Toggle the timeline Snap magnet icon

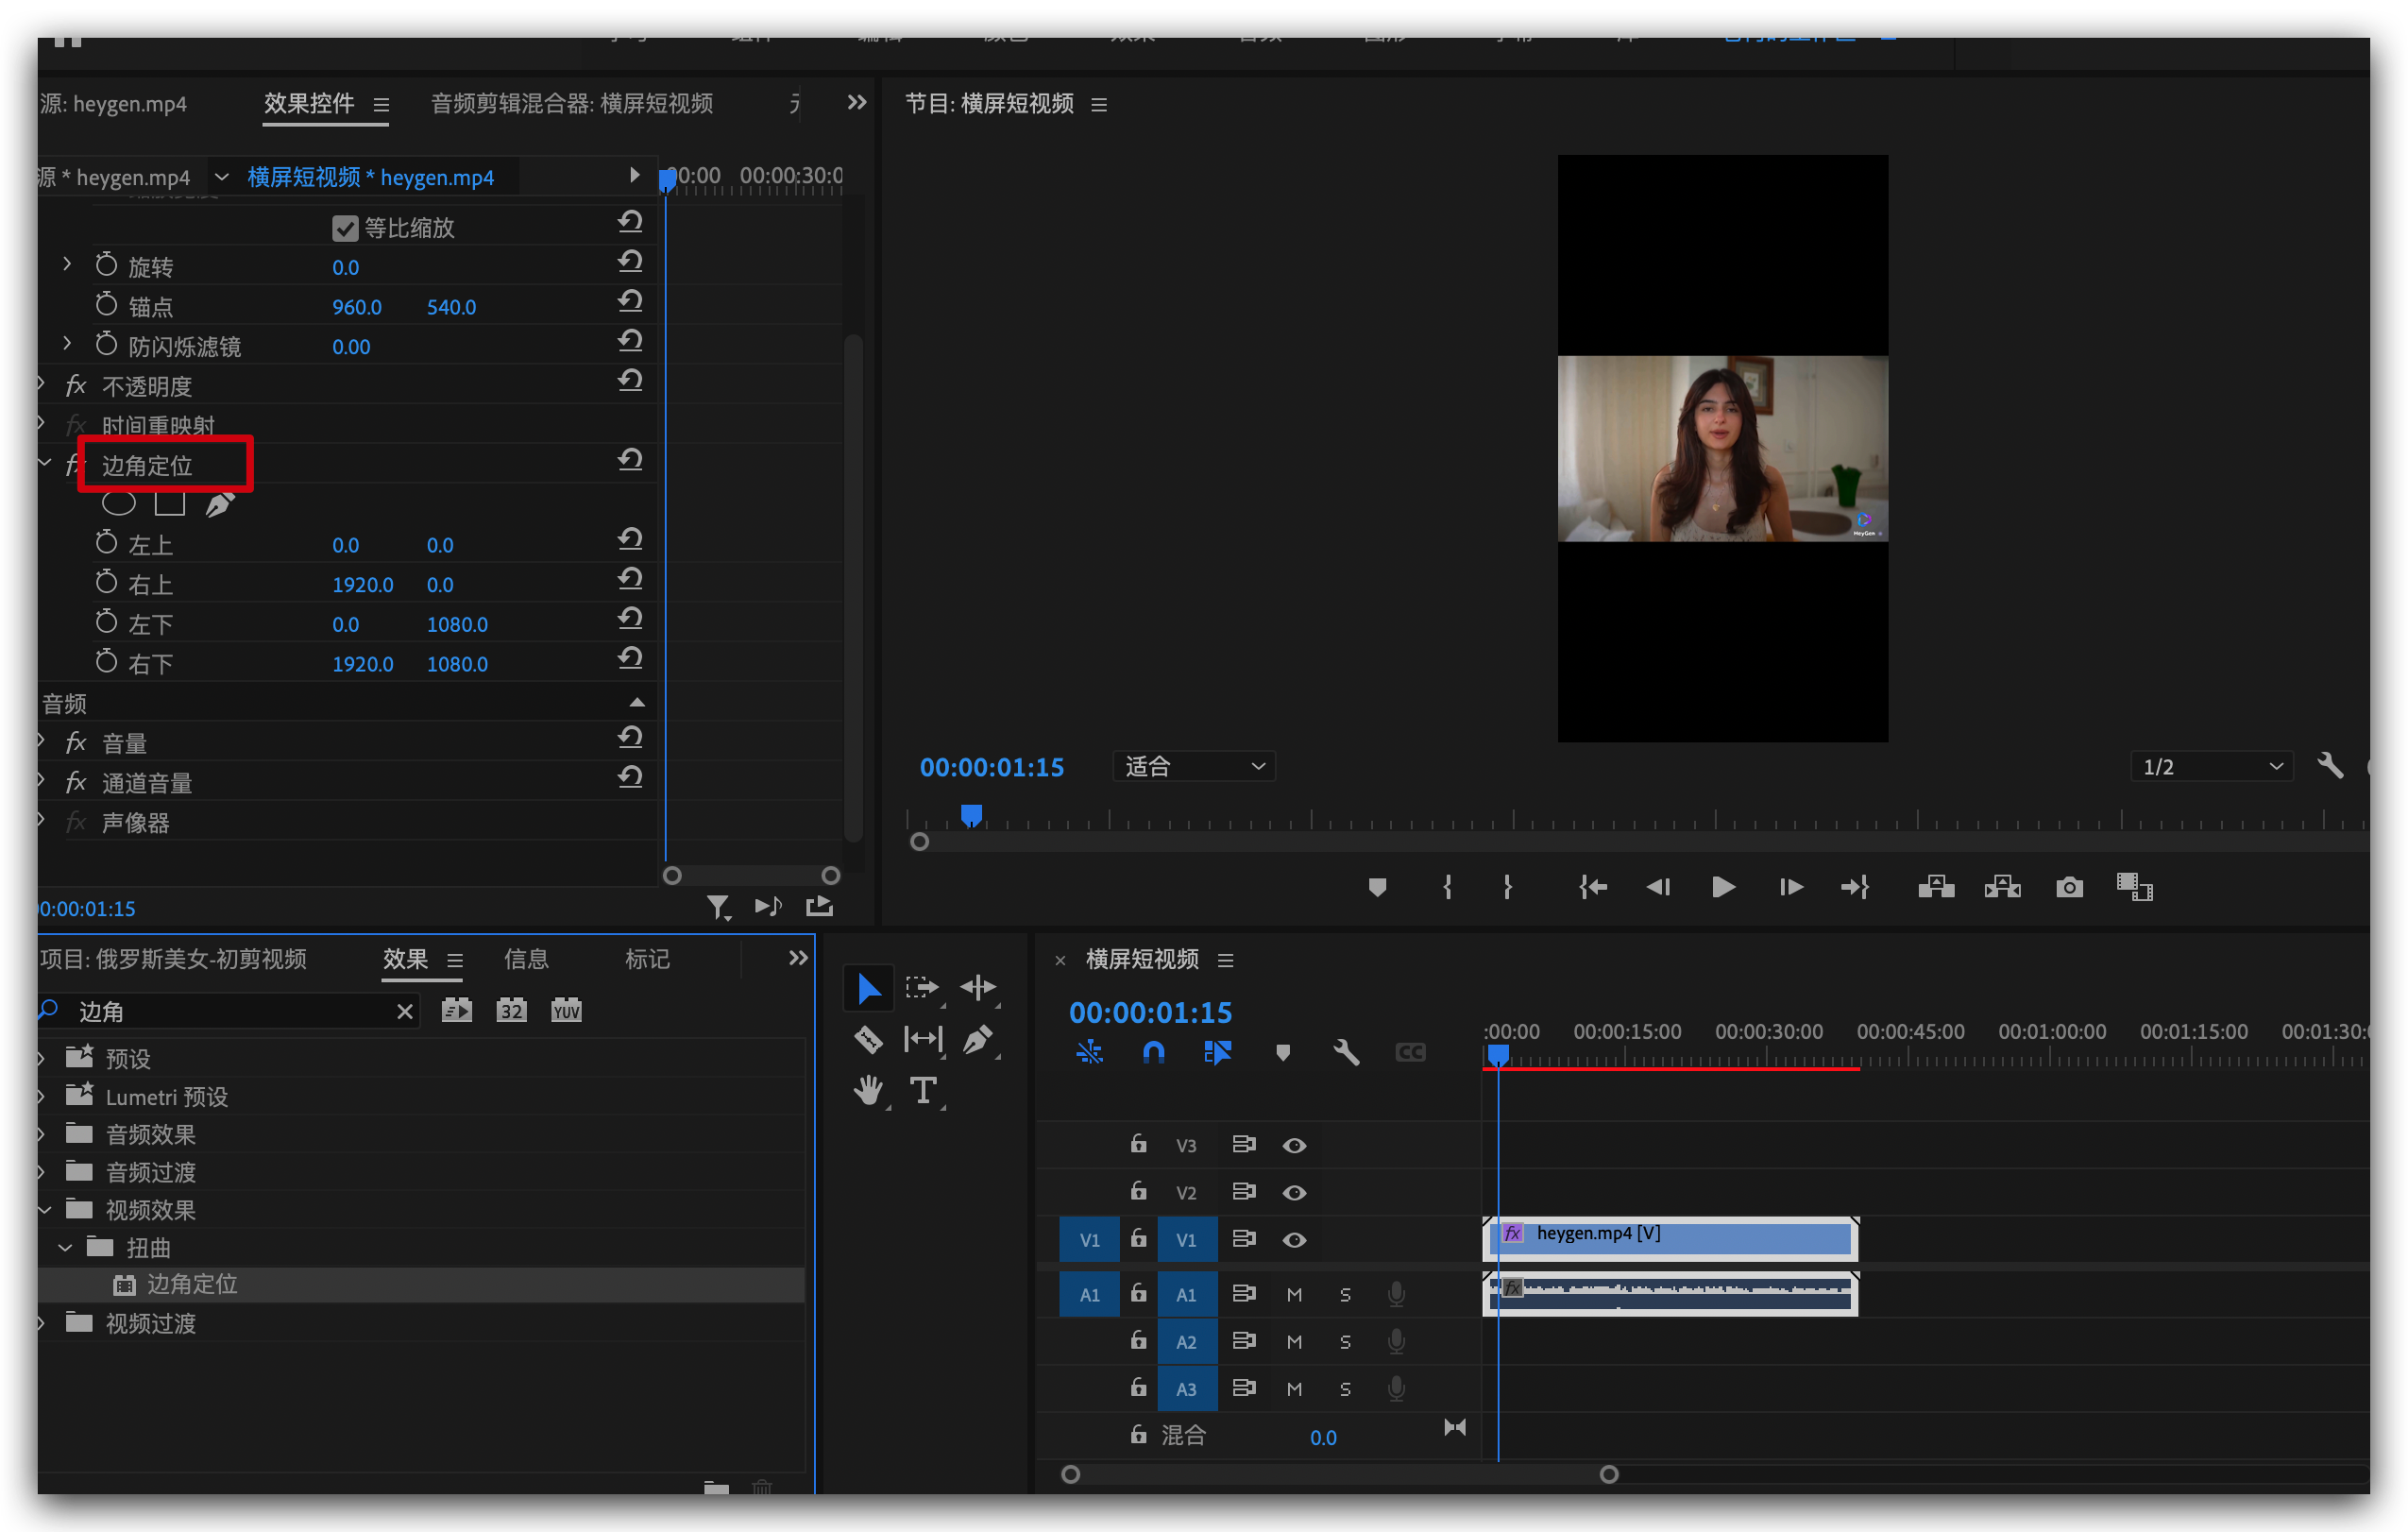point(1153,1053)
